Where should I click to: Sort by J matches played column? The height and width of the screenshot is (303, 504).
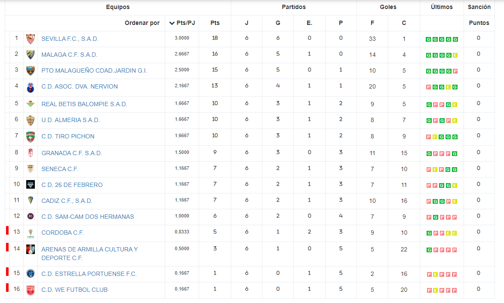(x=246, y=23)
